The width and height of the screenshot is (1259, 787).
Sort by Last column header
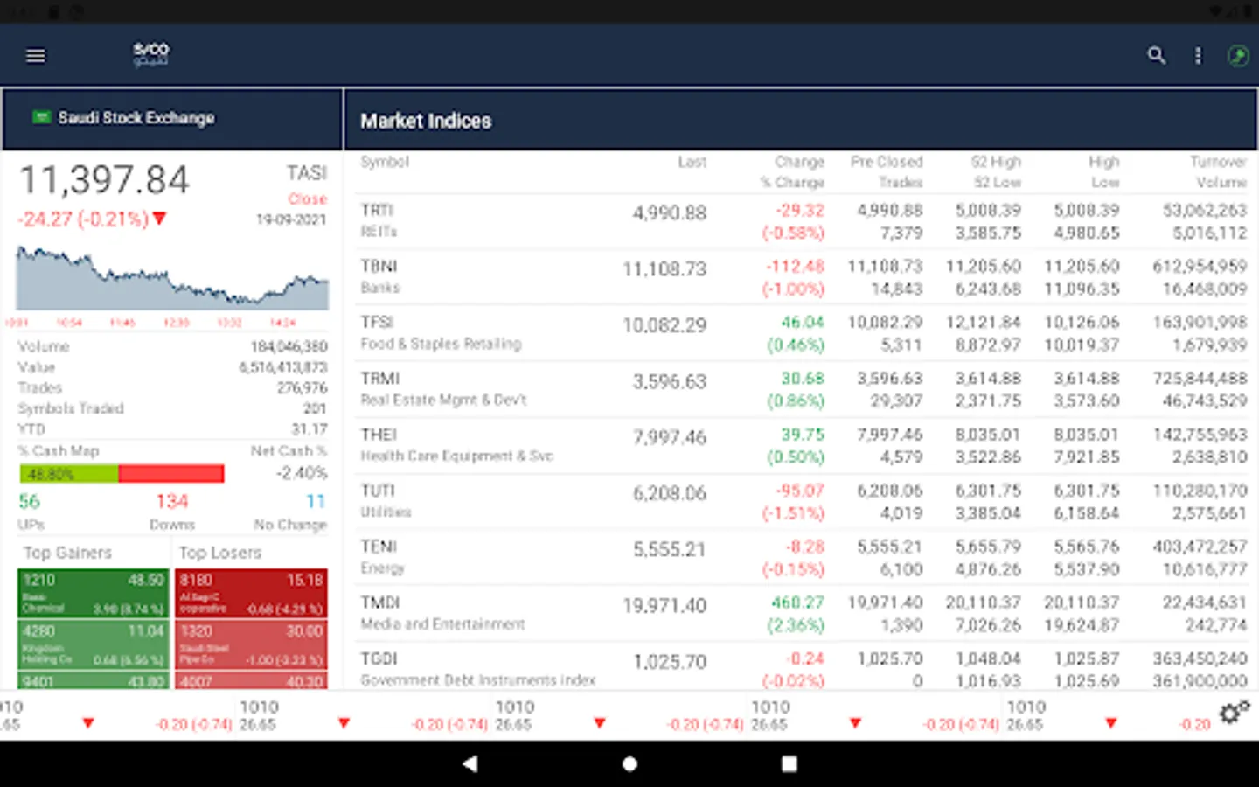692,162
